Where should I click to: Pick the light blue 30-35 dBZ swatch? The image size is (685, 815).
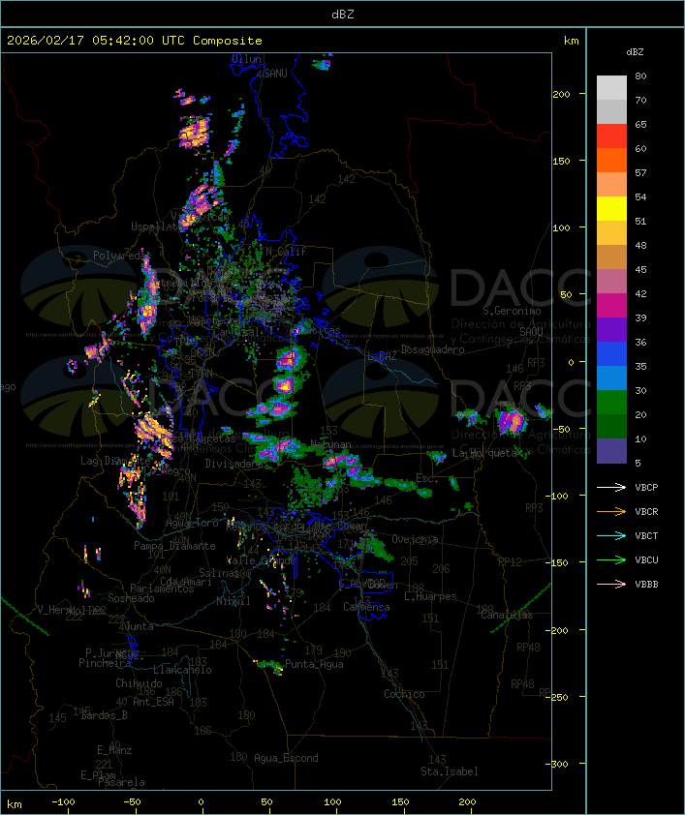611,377
